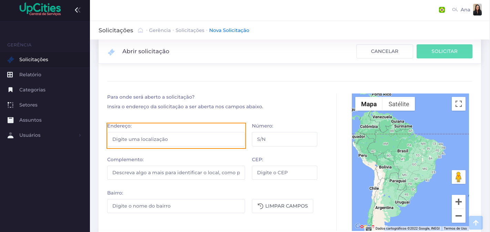This screenshot has height=232, width=490.
Task: Go to Gerência breadcrumb link
Action: tap(160, 30)
